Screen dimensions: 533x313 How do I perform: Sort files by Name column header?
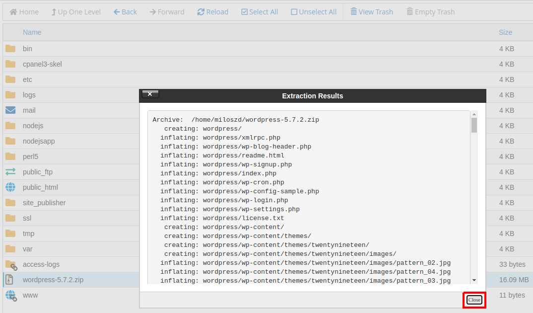pyautogui.click(x=32, y=32)
